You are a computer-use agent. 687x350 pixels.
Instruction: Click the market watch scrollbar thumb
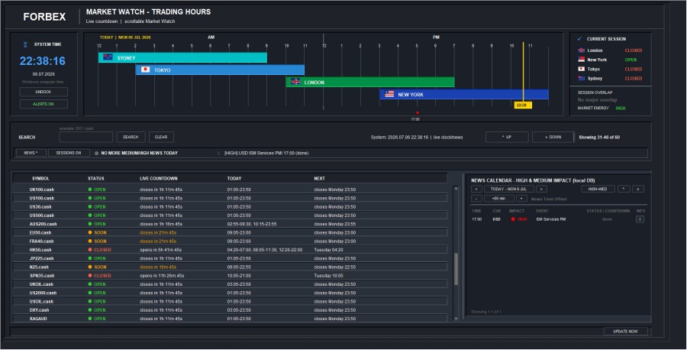(456, 269)
